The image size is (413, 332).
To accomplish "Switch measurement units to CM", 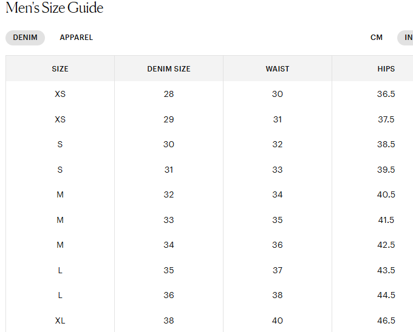I will click(377, 38).
